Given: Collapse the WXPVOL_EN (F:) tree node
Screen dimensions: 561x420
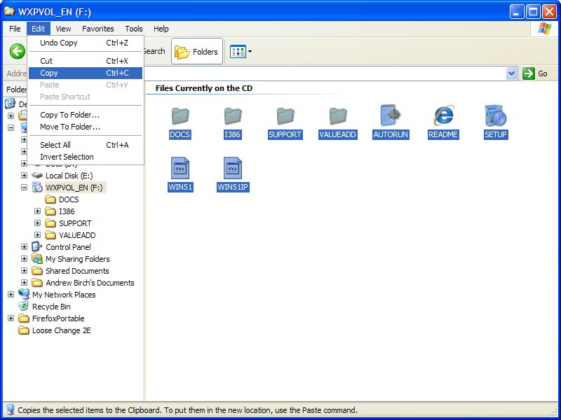Looking at the screenshot, I should 24,187.
